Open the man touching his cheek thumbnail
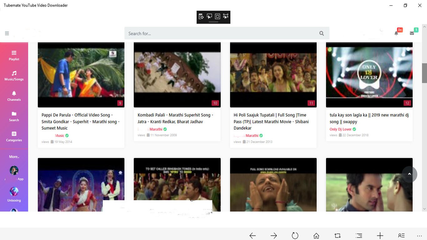427x240 pixels. point(369,185)
